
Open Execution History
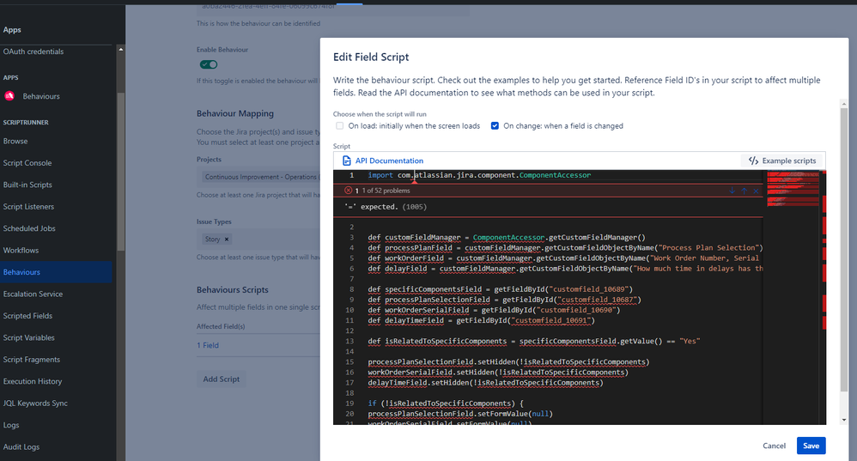pyautogui.click(x=33, y=381)
